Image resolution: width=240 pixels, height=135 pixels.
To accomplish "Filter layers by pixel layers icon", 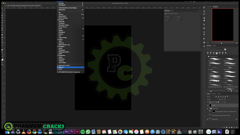I will coord(216,97).
